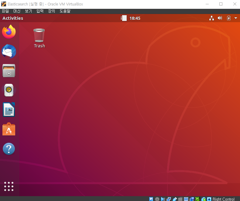Click the battery charging icon in top bar
The height and width of the screenshot is (201, 240).
click(x=228, y=18)
